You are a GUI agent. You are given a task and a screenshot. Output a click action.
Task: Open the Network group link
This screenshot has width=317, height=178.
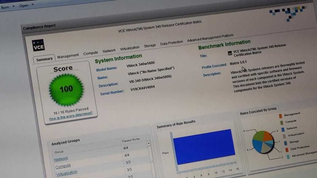tap(61, 159)
